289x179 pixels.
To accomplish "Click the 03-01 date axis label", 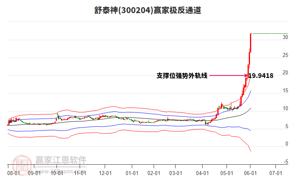I will 176,173.
